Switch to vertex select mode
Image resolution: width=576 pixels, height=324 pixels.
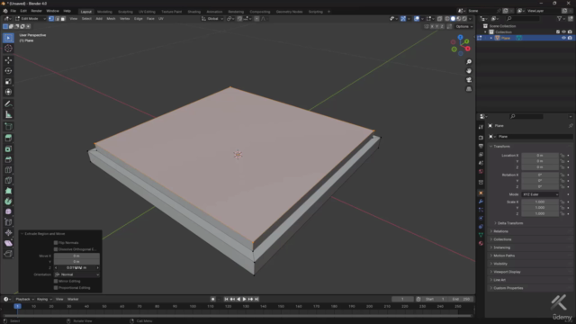click(x=51, y=19)
